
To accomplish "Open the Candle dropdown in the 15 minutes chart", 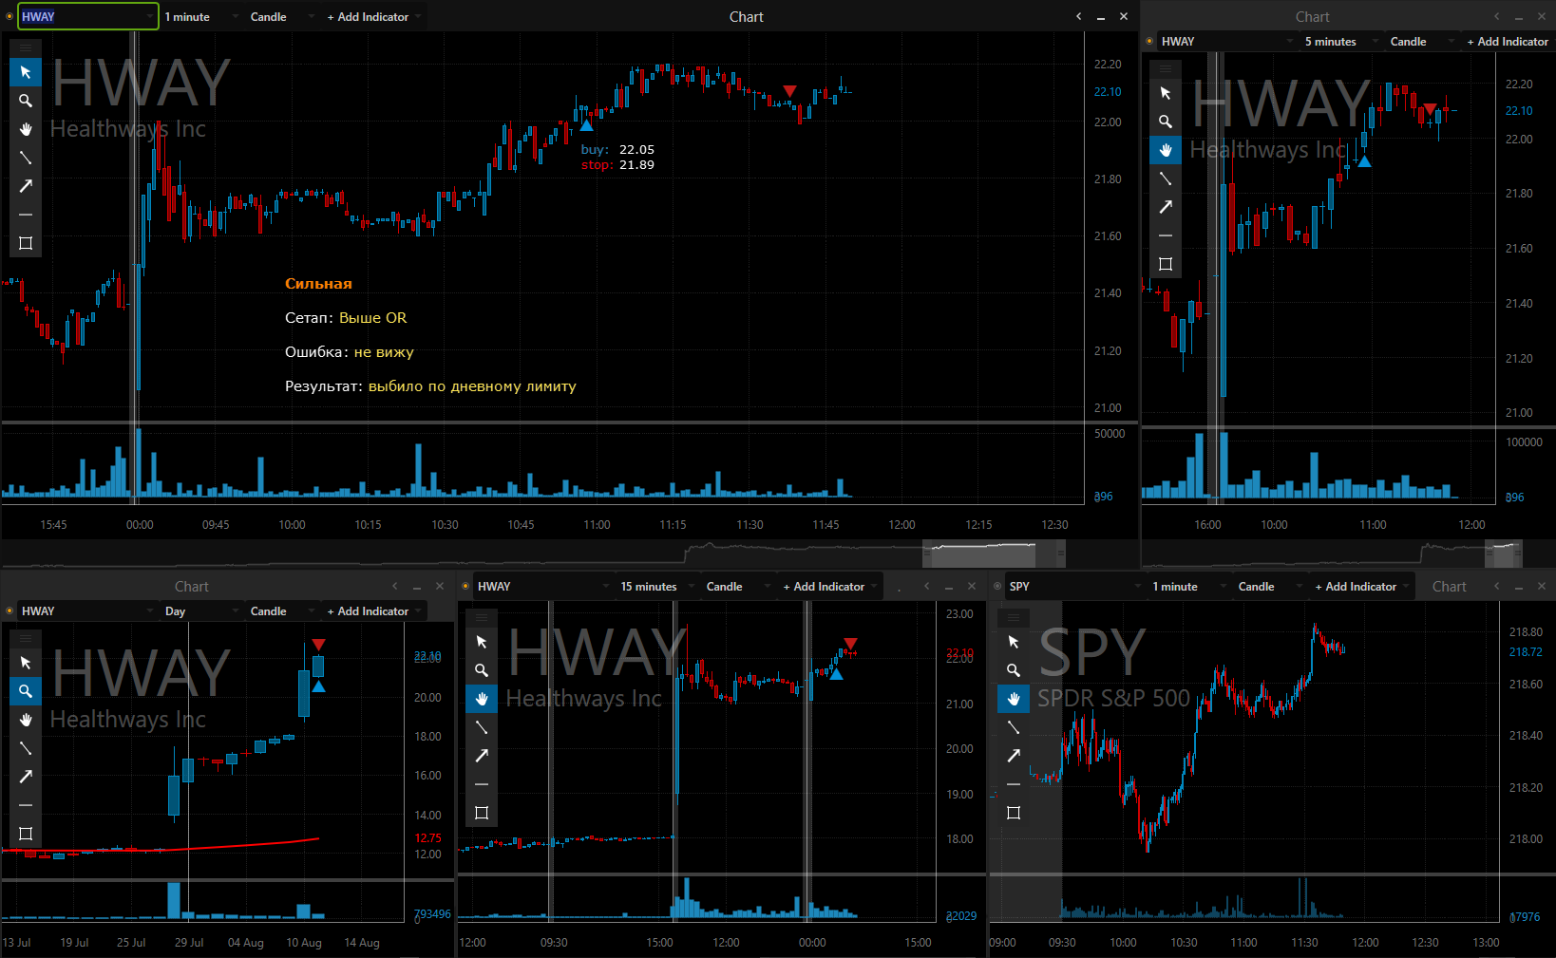I will coord(738,586).
